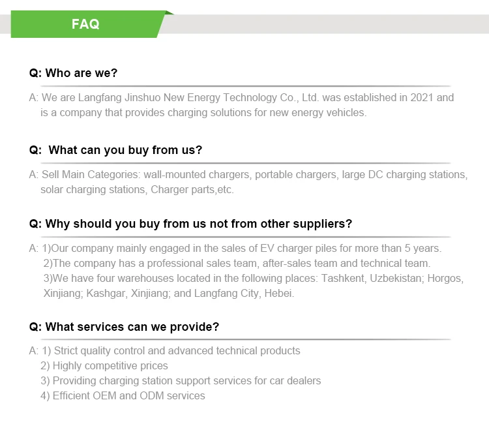This screenshot has width=489, height=430.
Task: Select 'Why should you buy from us' question
Action: (190, 224)
